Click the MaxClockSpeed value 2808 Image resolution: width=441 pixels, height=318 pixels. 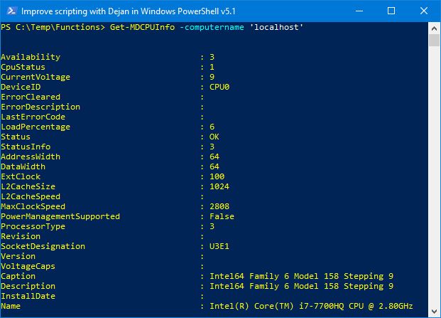point(219,206)
